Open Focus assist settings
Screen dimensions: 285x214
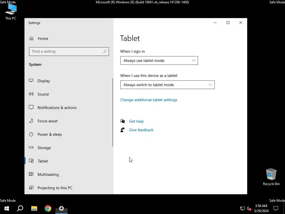click(x=68, y=121)
